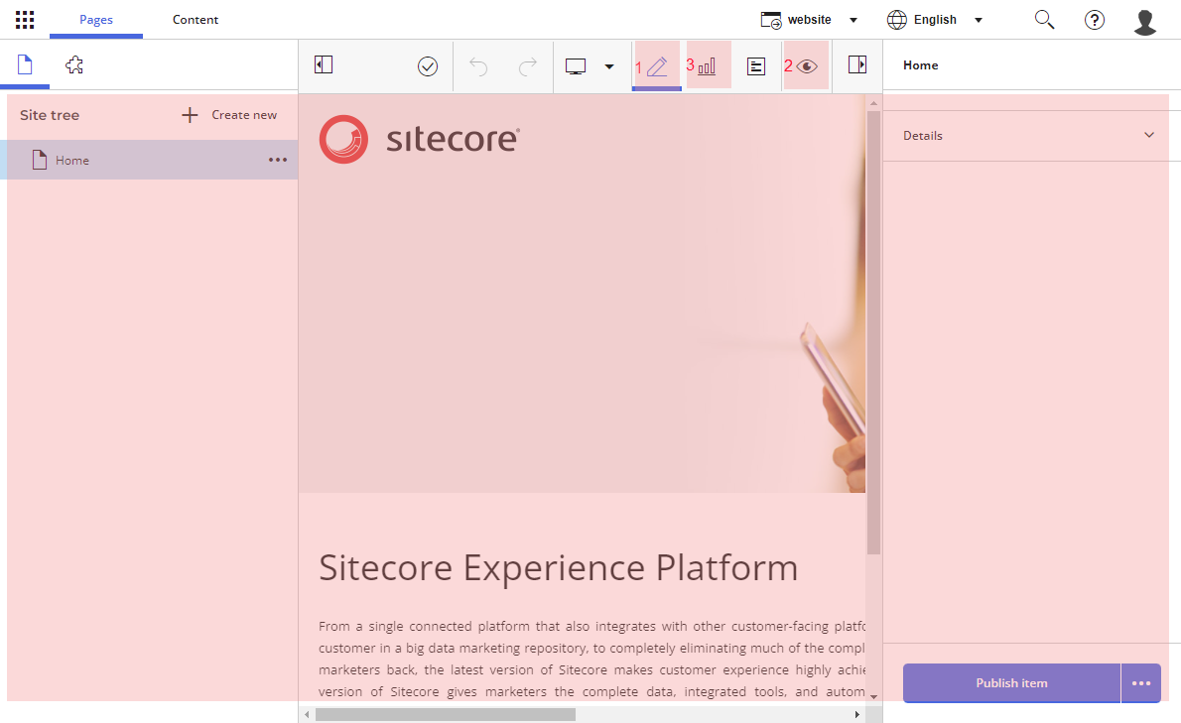Click the scroll left arrow of canvas
The width and height of the screenshot is (1181, 723).
click(x=307, y=714)
